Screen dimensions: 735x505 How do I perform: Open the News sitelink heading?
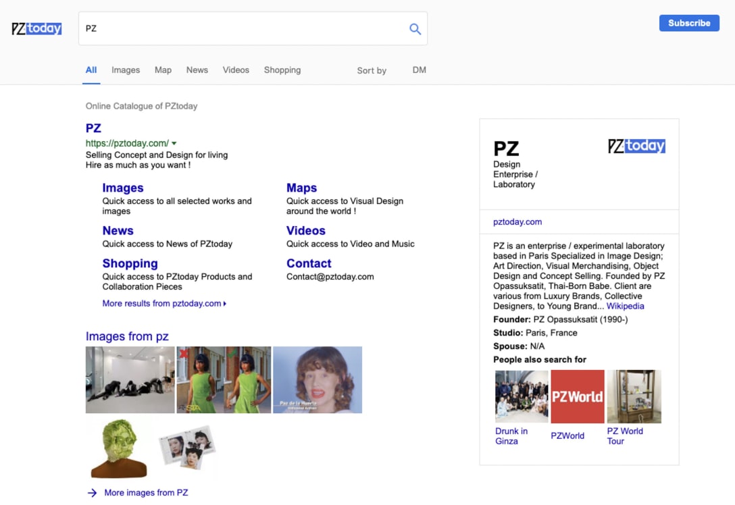tap(118, 230)
